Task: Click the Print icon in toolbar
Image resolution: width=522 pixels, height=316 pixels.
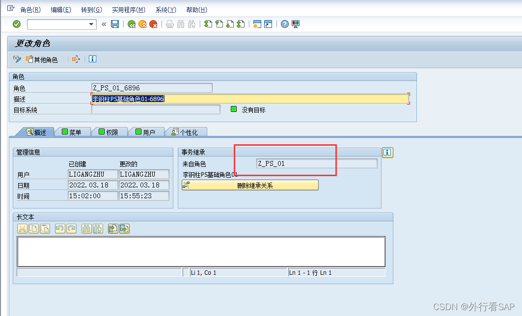Action: click(170, 24)
